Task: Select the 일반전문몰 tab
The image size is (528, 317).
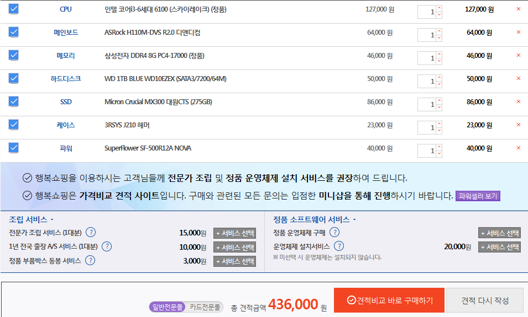Action: point(167,307)
